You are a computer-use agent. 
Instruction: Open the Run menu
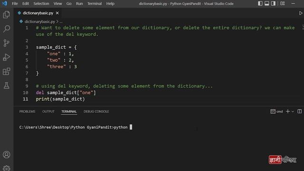(x=79, y=3)
